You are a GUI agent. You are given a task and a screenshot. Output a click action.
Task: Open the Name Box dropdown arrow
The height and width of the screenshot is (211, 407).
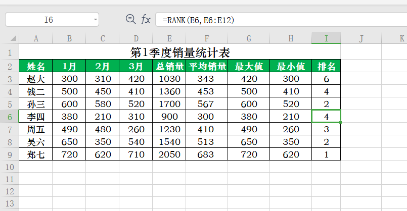point(95,20)
